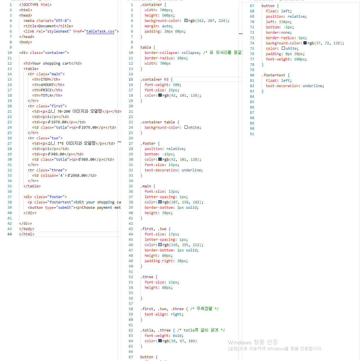This screenshot has width=360, height=361.
Task: Click the text-align: right declaration
Action: [164, 314]
